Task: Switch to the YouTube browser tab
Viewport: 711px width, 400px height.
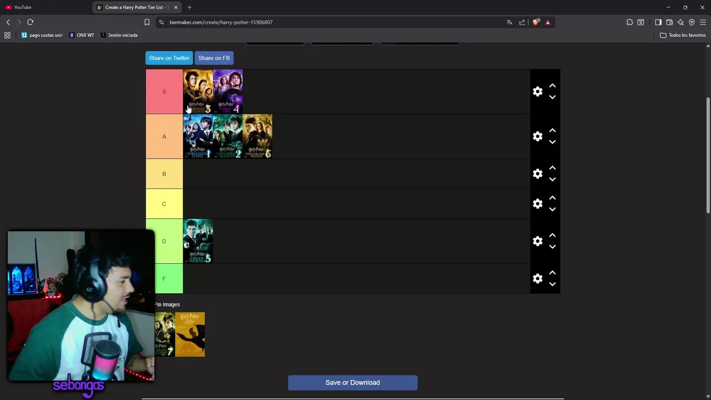Action: [x=46, y=7]
